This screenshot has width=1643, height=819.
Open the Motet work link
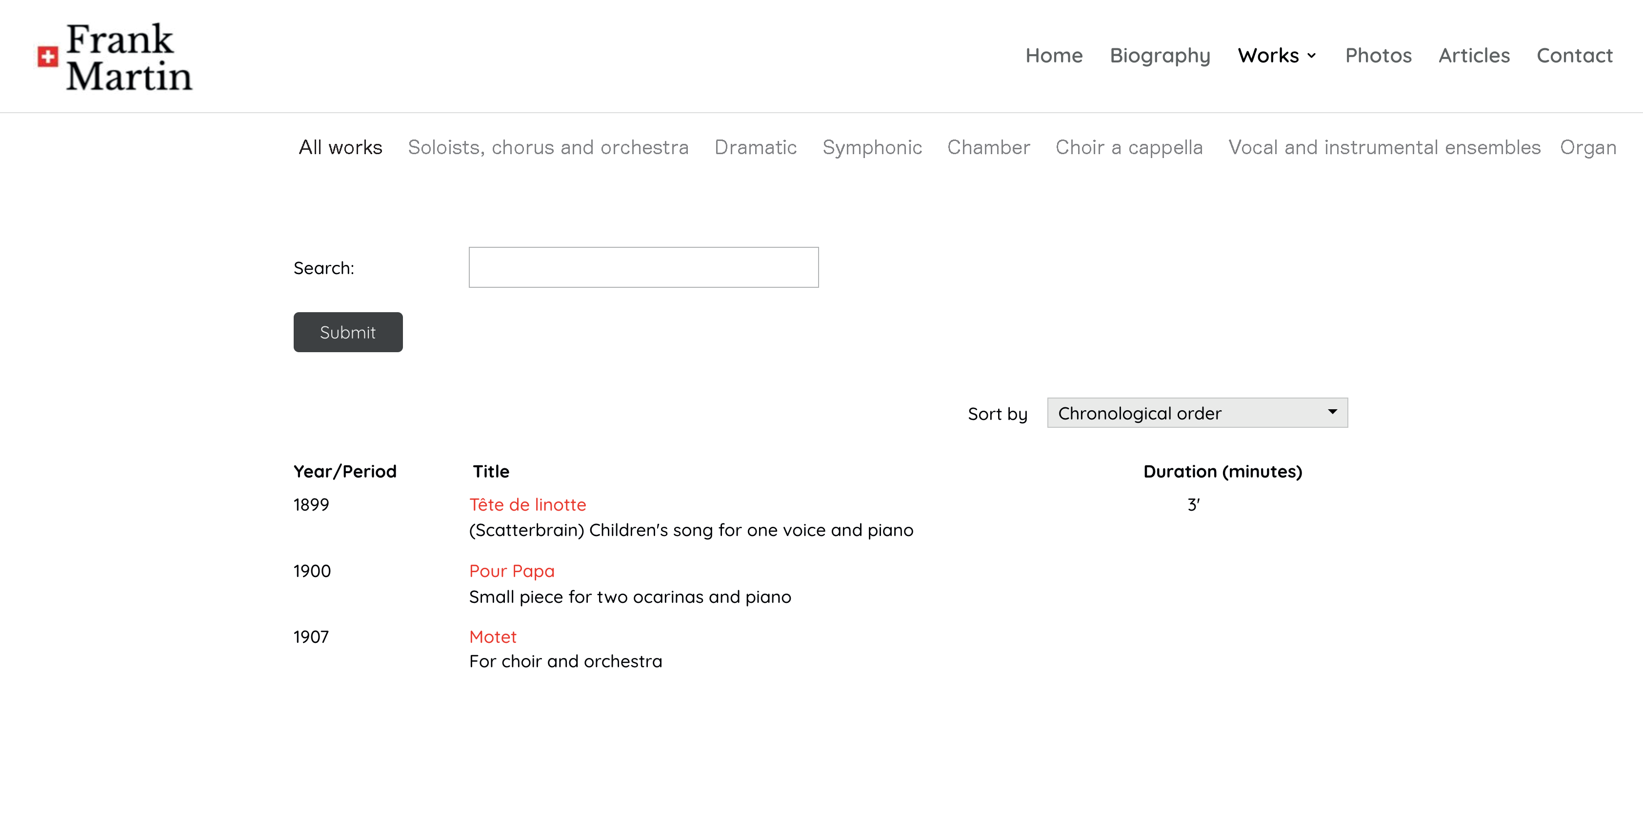coord(492,637)
